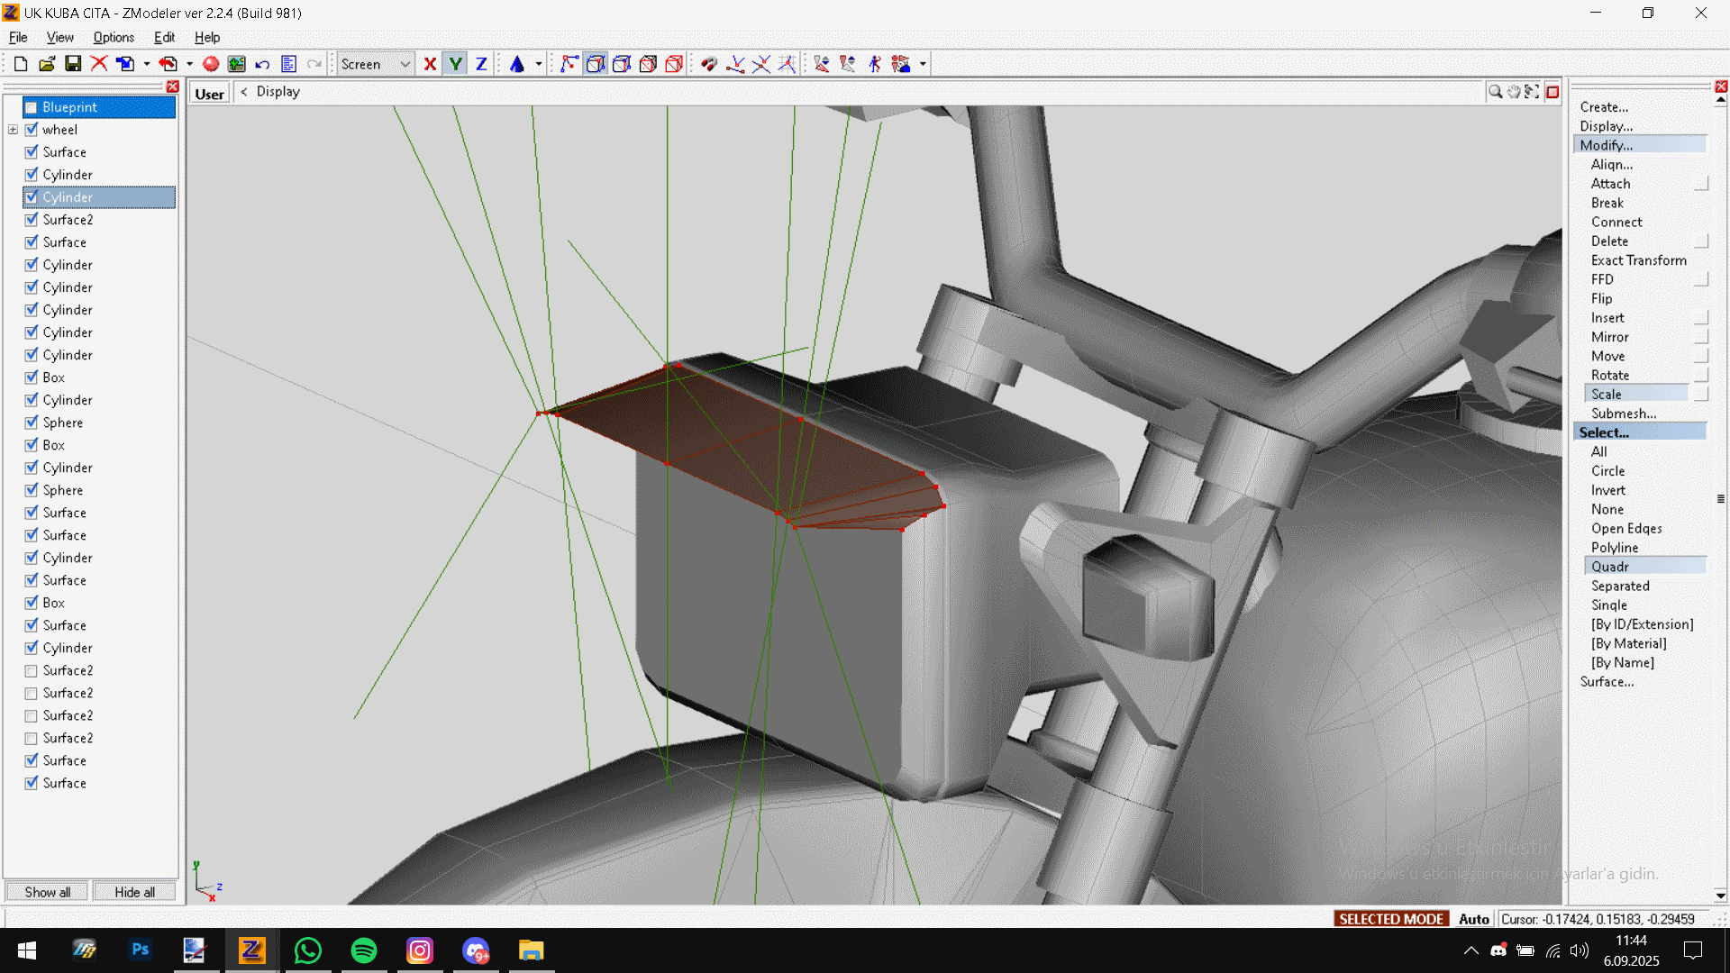
Task: Click the Undo arrow icon
Action: pyautogui.click(x=262, y=64)
